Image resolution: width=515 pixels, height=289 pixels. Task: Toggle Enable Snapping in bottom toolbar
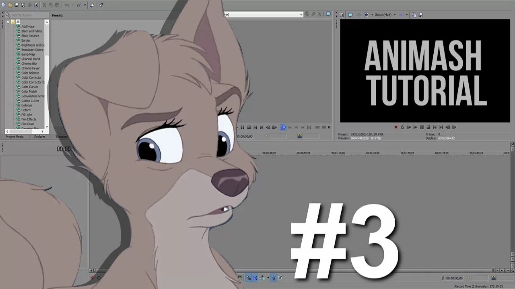248,277
